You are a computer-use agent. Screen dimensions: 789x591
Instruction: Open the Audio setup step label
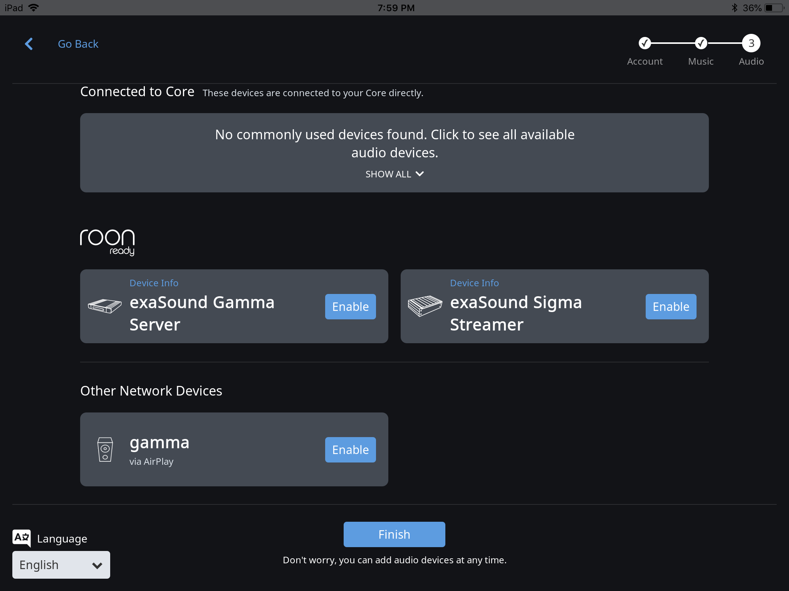[751, 62]
